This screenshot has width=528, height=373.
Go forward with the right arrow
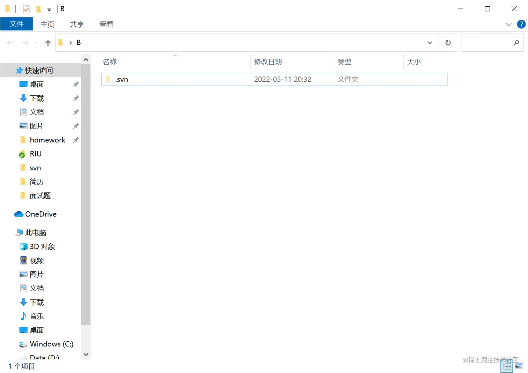click(25, 43)
